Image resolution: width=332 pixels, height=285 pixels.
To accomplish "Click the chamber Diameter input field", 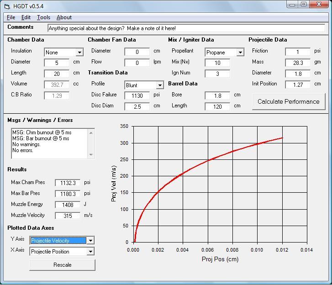I will [57, 63].
